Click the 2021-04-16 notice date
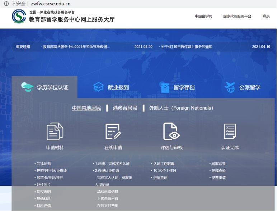 [261, 47]
